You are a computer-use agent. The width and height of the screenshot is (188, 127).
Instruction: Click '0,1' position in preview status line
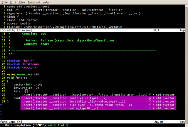pyautogui.click(x=157, y=30)
